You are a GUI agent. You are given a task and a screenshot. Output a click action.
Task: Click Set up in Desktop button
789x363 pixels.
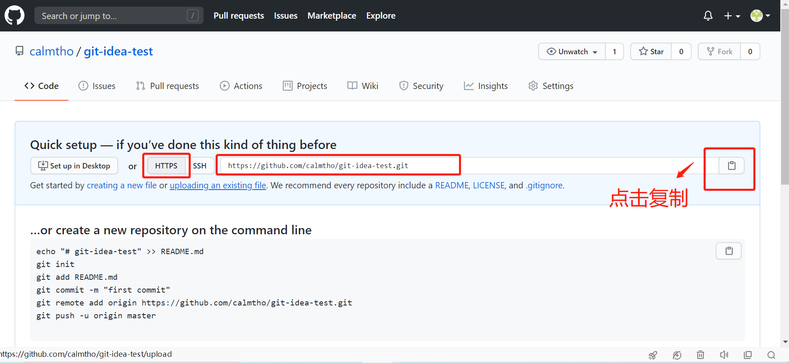click(74, 166)
